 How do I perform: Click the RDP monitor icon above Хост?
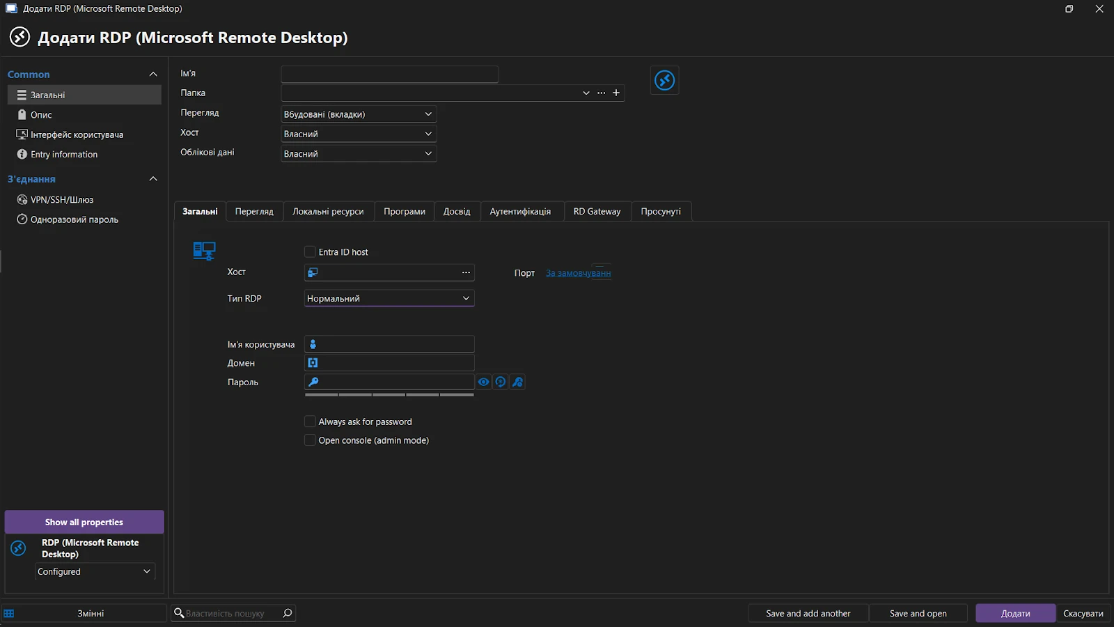point(203,251)
